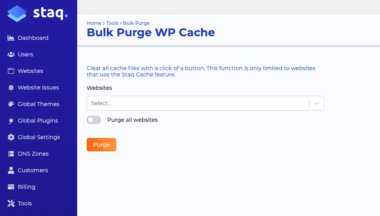
Task: Click the Tools breadcrumb link
Action: (x=112, y=23)
